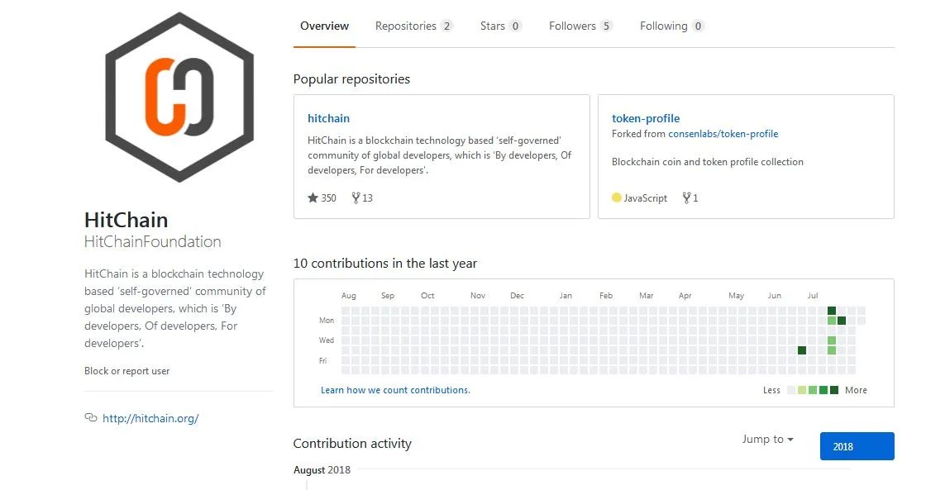
Task: Open the Stars tab
Action: 500,26
